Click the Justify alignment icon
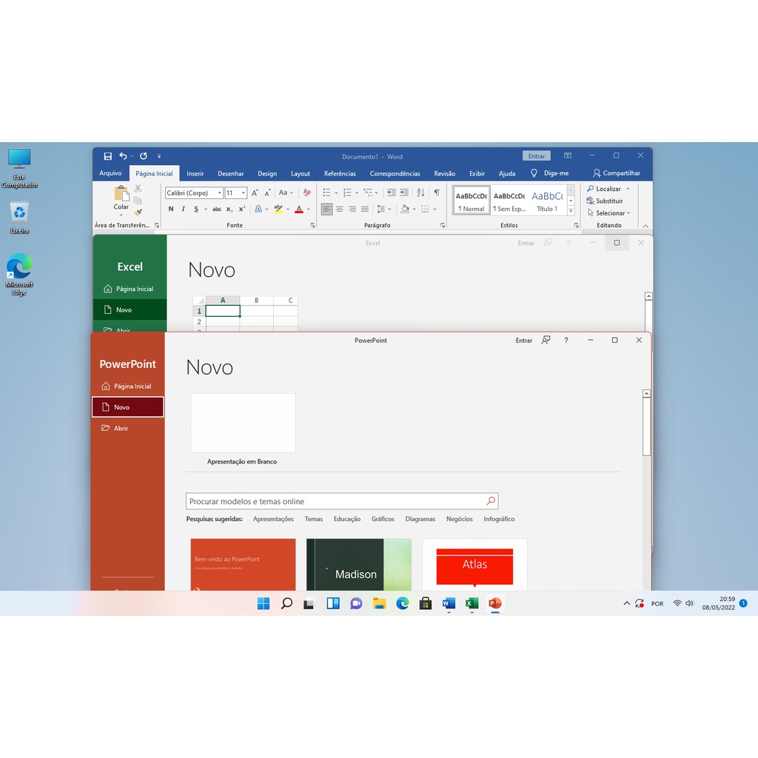758x758 pixels. (x=364, y=209)
